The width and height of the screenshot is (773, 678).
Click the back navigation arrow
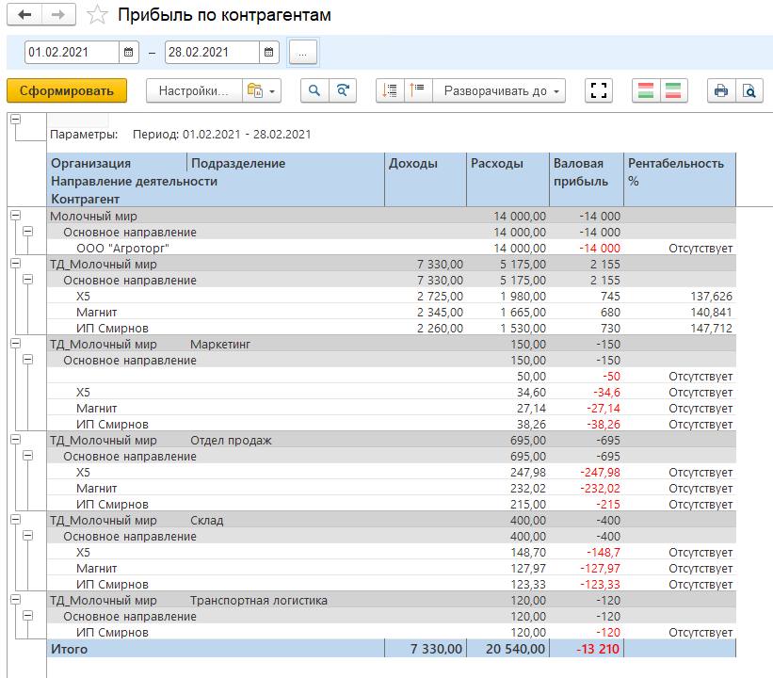(24, 15)
